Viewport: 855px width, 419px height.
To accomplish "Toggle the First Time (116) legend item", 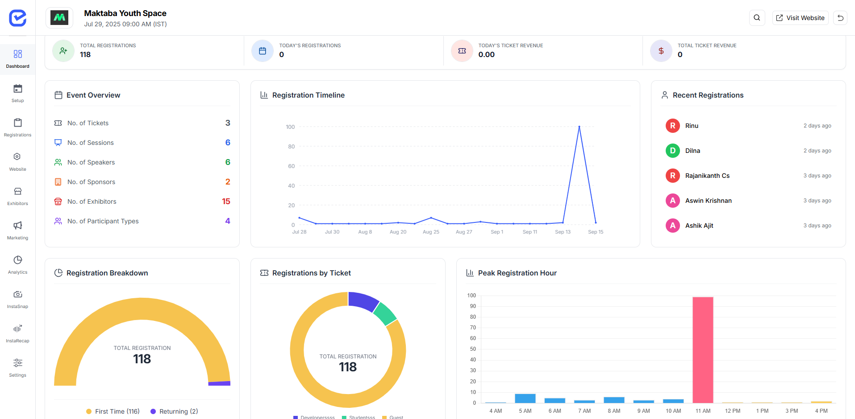I will [113, 411].
